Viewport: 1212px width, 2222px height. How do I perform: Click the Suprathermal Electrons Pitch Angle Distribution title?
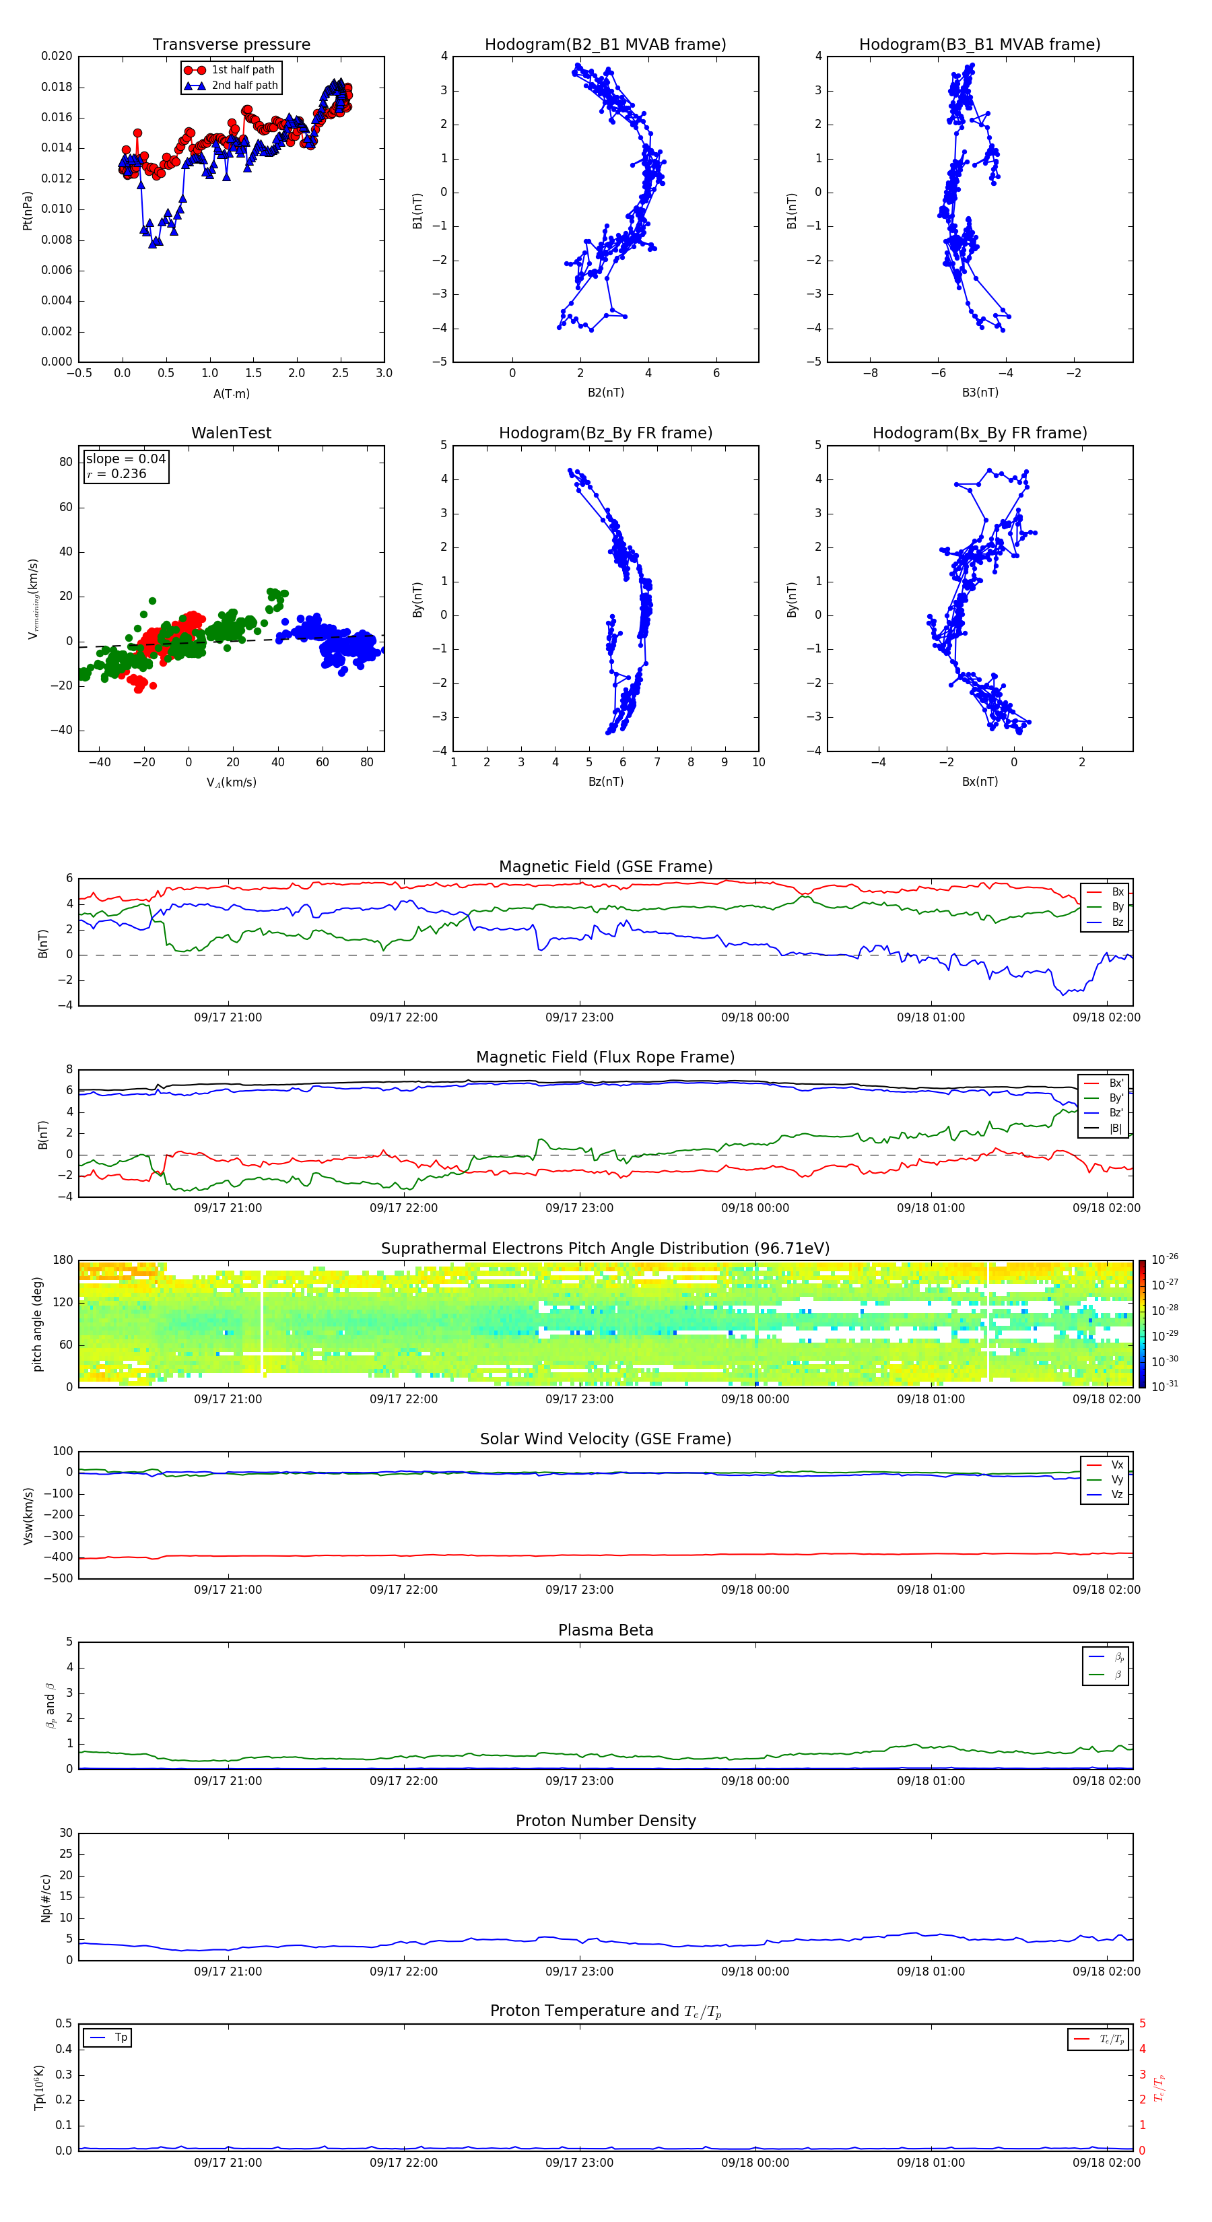tap(605, 1249)
